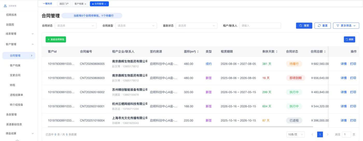Click the 刷新 refresh button
Viewport: 363px width, 141px height.
pyautogui.click(x=350, y=39)
